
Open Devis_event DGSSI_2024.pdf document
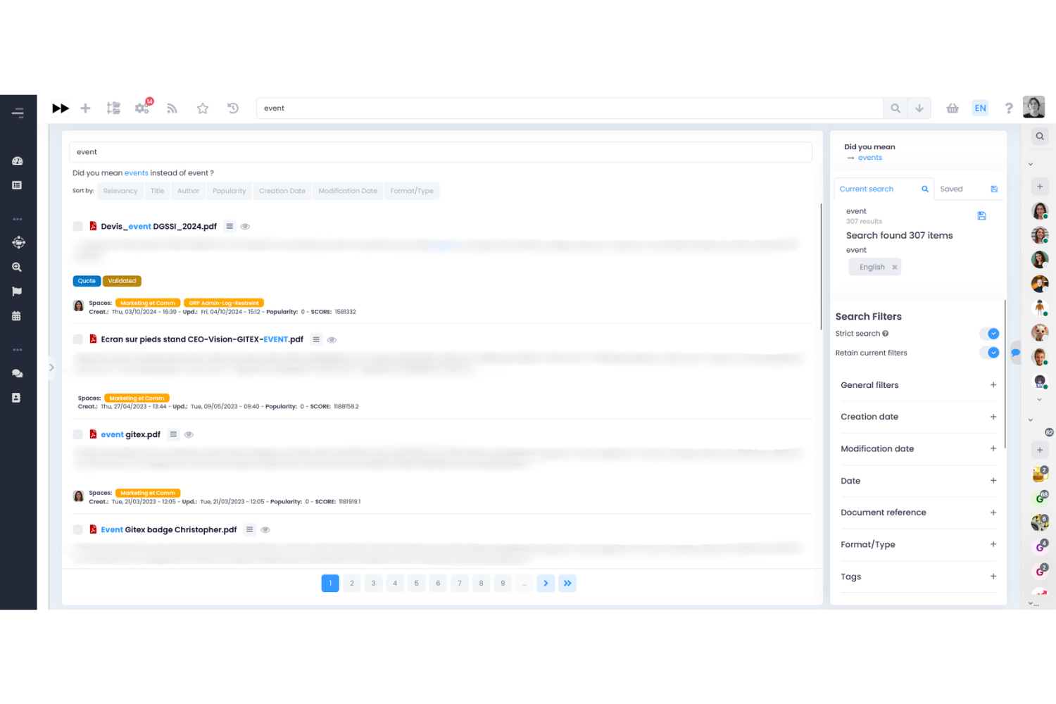[x=158, y=227]
